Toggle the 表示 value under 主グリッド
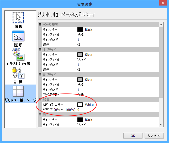This screenshot has width=169, height=143. click(118, 70)
